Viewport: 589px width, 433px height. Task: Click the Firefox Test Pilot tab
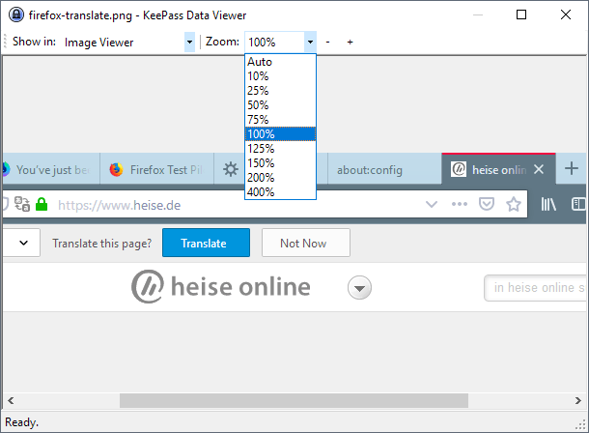[x=157, y=170]
